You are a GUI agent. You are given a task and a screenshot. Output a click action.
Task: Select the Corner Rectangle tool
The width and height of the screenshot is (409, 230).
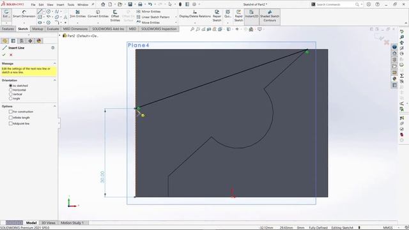tap(40, 17)
